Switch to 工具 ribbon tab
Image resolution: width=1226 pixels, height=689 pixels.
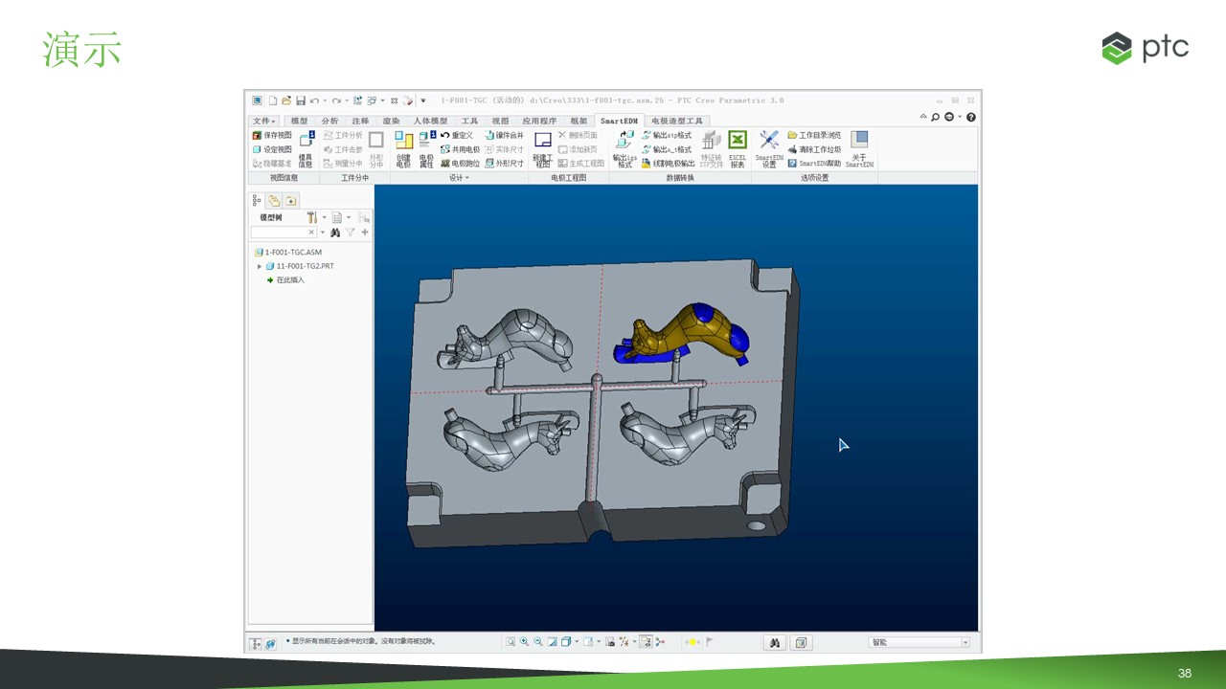coord(469,122)
